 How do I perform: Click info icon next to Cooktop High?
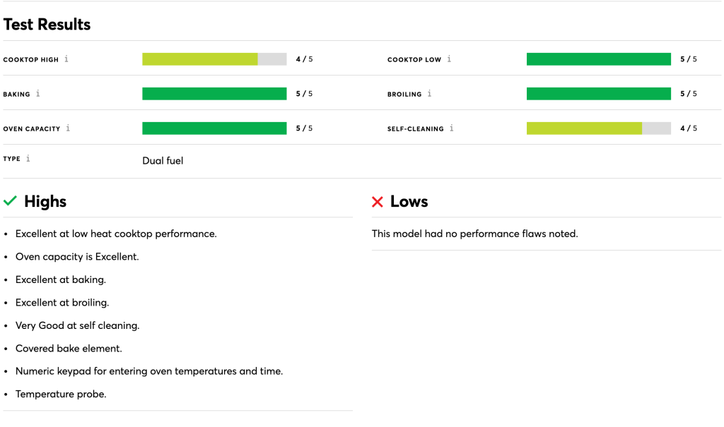[66, 59]
